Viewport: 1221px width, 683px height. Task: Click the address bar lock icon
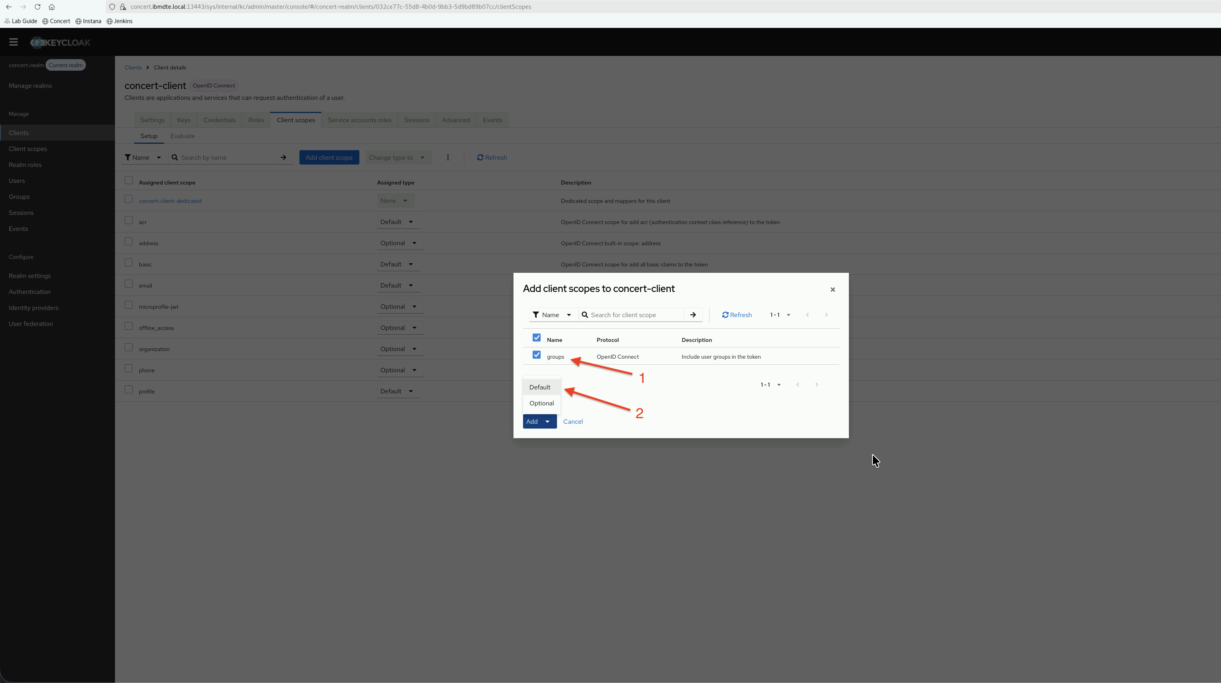coord(123,7)
